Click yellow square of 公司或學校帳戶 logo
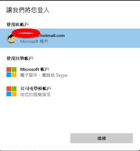Viewport: 140px width, 151px height. (x=14, y=94)
